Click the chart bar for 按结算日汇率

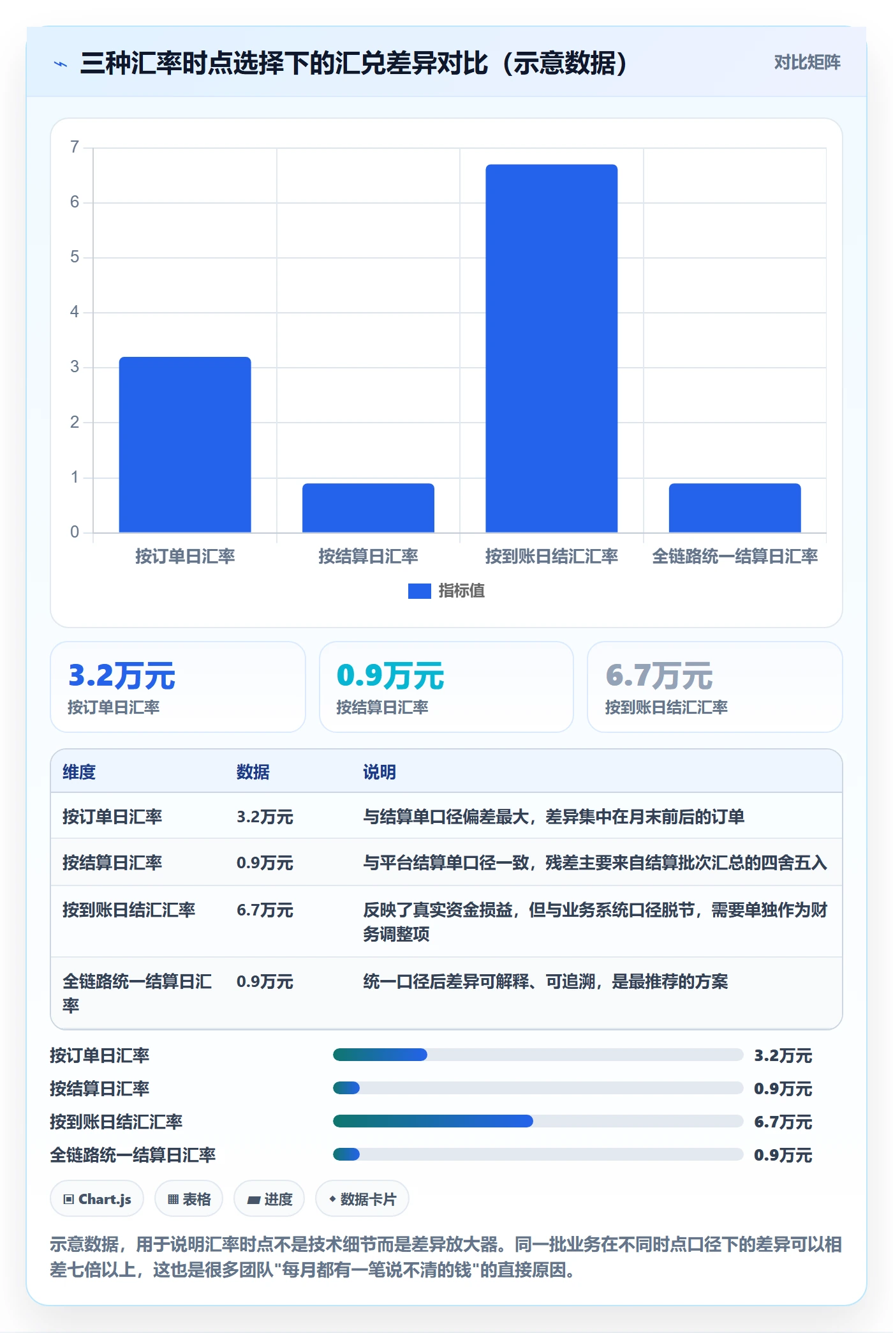tap(368, 508)
